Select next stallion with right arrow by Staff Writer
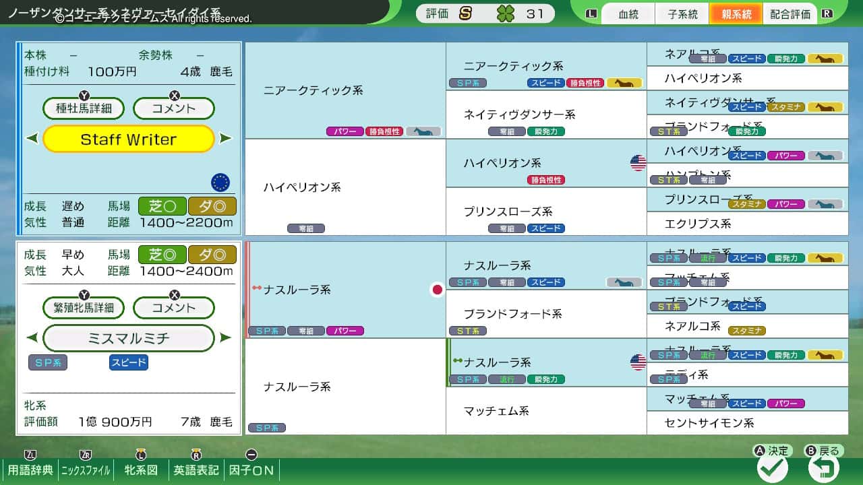This screenshot has width=863, height=485. [226, 139]
